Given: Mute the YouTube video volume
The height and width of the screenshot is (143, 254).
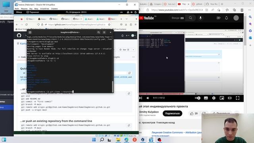Looking at the screenshot, I should click(148, 98).
